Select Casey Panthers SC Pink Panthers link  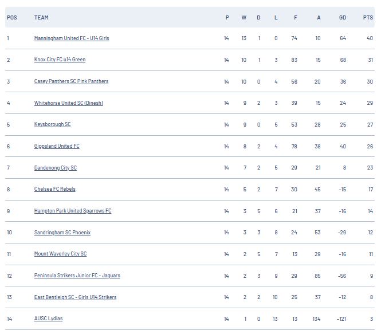[71, 81]
